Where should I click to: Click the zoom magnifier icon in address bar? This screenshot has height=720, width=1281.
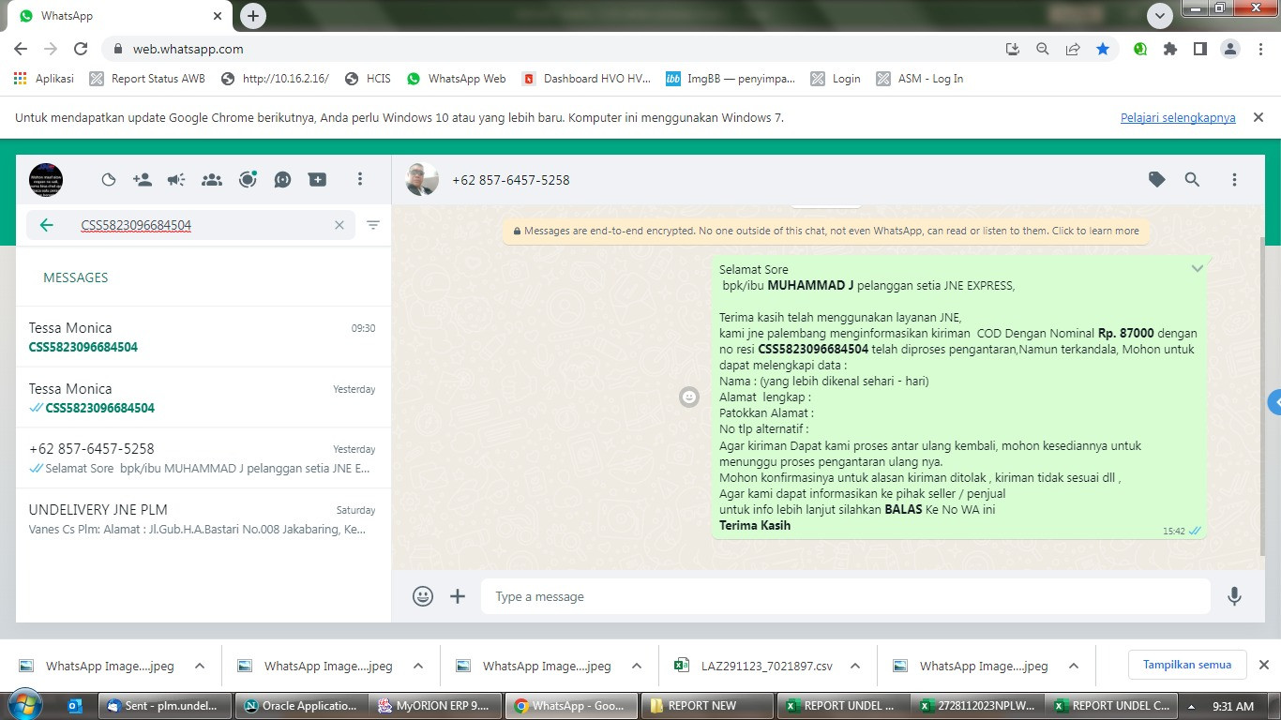tap(1043, 49)
